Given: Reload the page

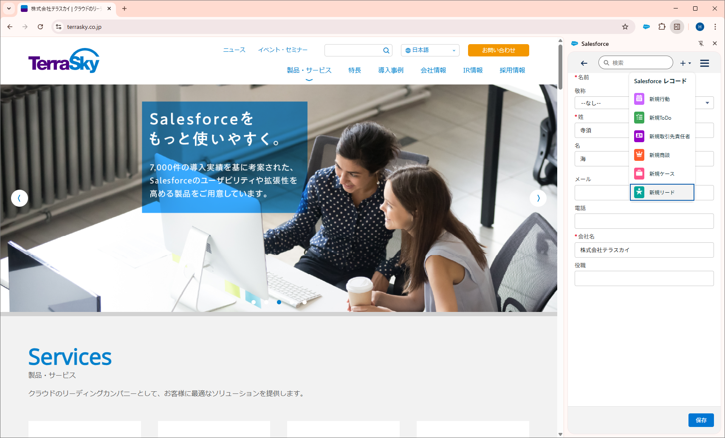Looking at the screenshot, I should point(40,27).
